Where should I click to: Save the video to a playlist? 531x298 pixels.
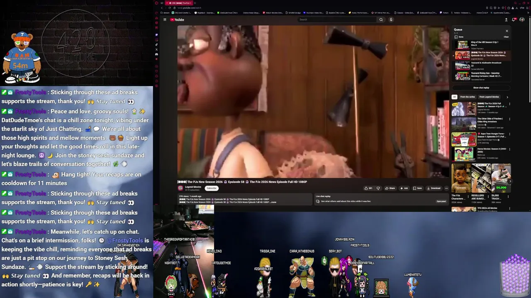click(x=417, y=188)
